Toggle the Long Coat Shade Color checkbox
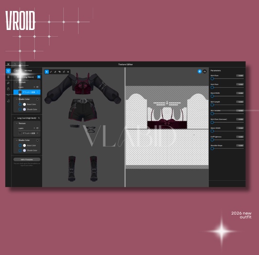Image resolution: width=259 pixels, height=255 pixels. click(20, 150)
